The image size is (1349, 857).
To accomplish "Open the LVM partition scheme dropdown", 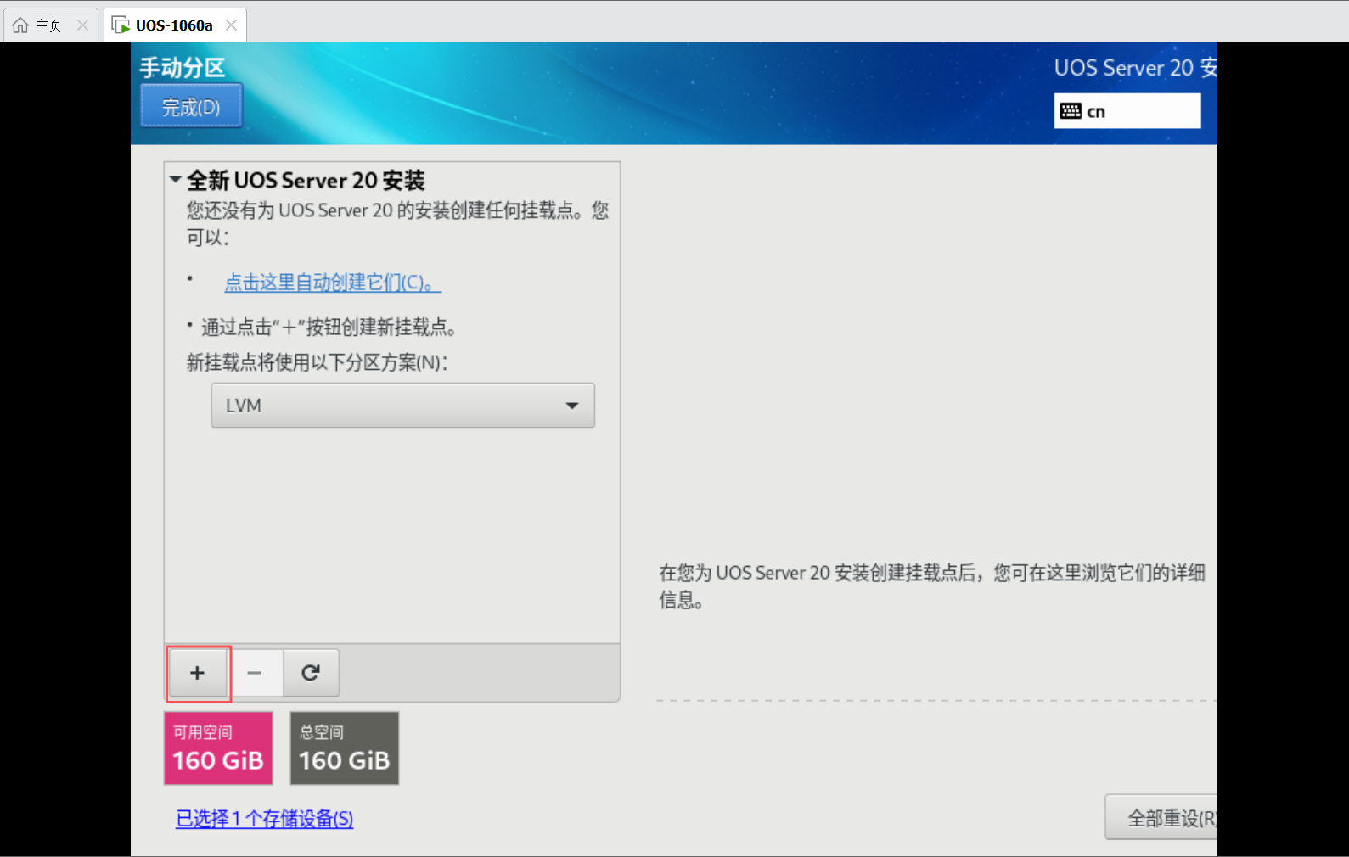I will [402, 406].
